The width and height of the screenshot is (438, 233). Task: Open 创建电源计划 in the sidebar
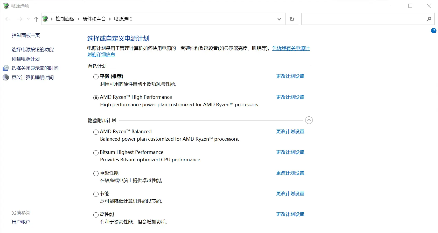tap(26, 59)
